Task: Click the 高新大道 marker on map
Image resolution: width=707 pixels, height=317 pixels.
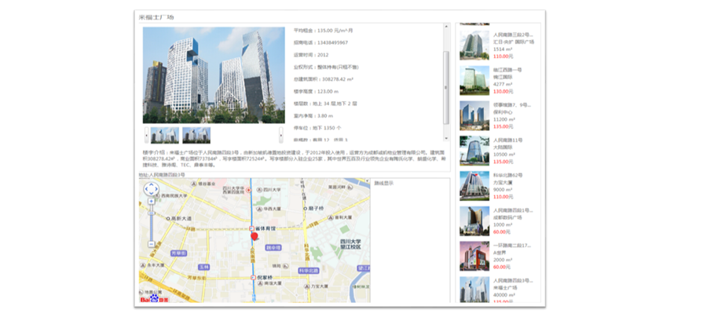Action: coord(168,218)
